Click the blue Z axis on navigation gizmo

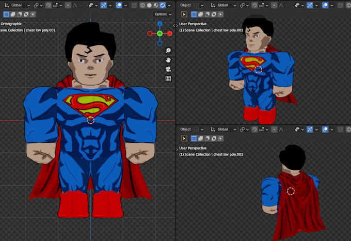(159, 24)
